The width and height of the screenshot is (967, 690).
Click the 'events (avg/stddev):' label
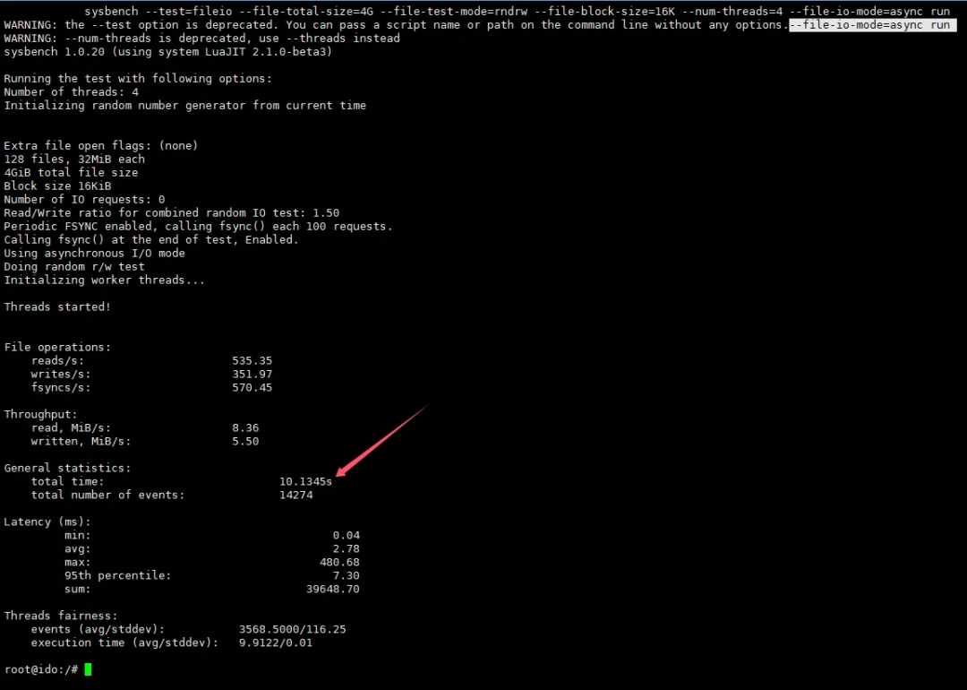[98, 629]
